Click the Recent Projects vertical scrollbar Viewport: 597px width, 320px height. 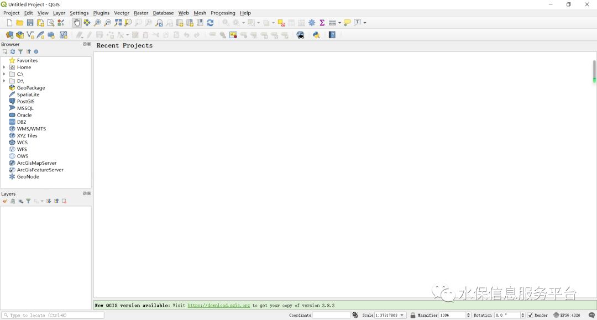(x=594, y=71)
